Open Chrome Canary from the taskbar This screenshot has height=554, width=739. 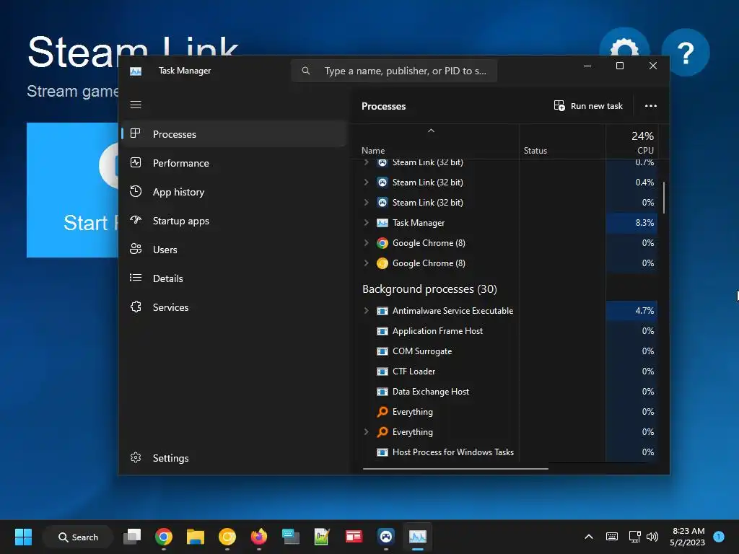pos(227,537)
